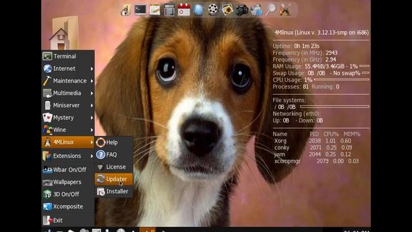Screen dimensions: 412x232
Task: Launch Installer from the 4MLinux submenu
Action: pos(114,191)
